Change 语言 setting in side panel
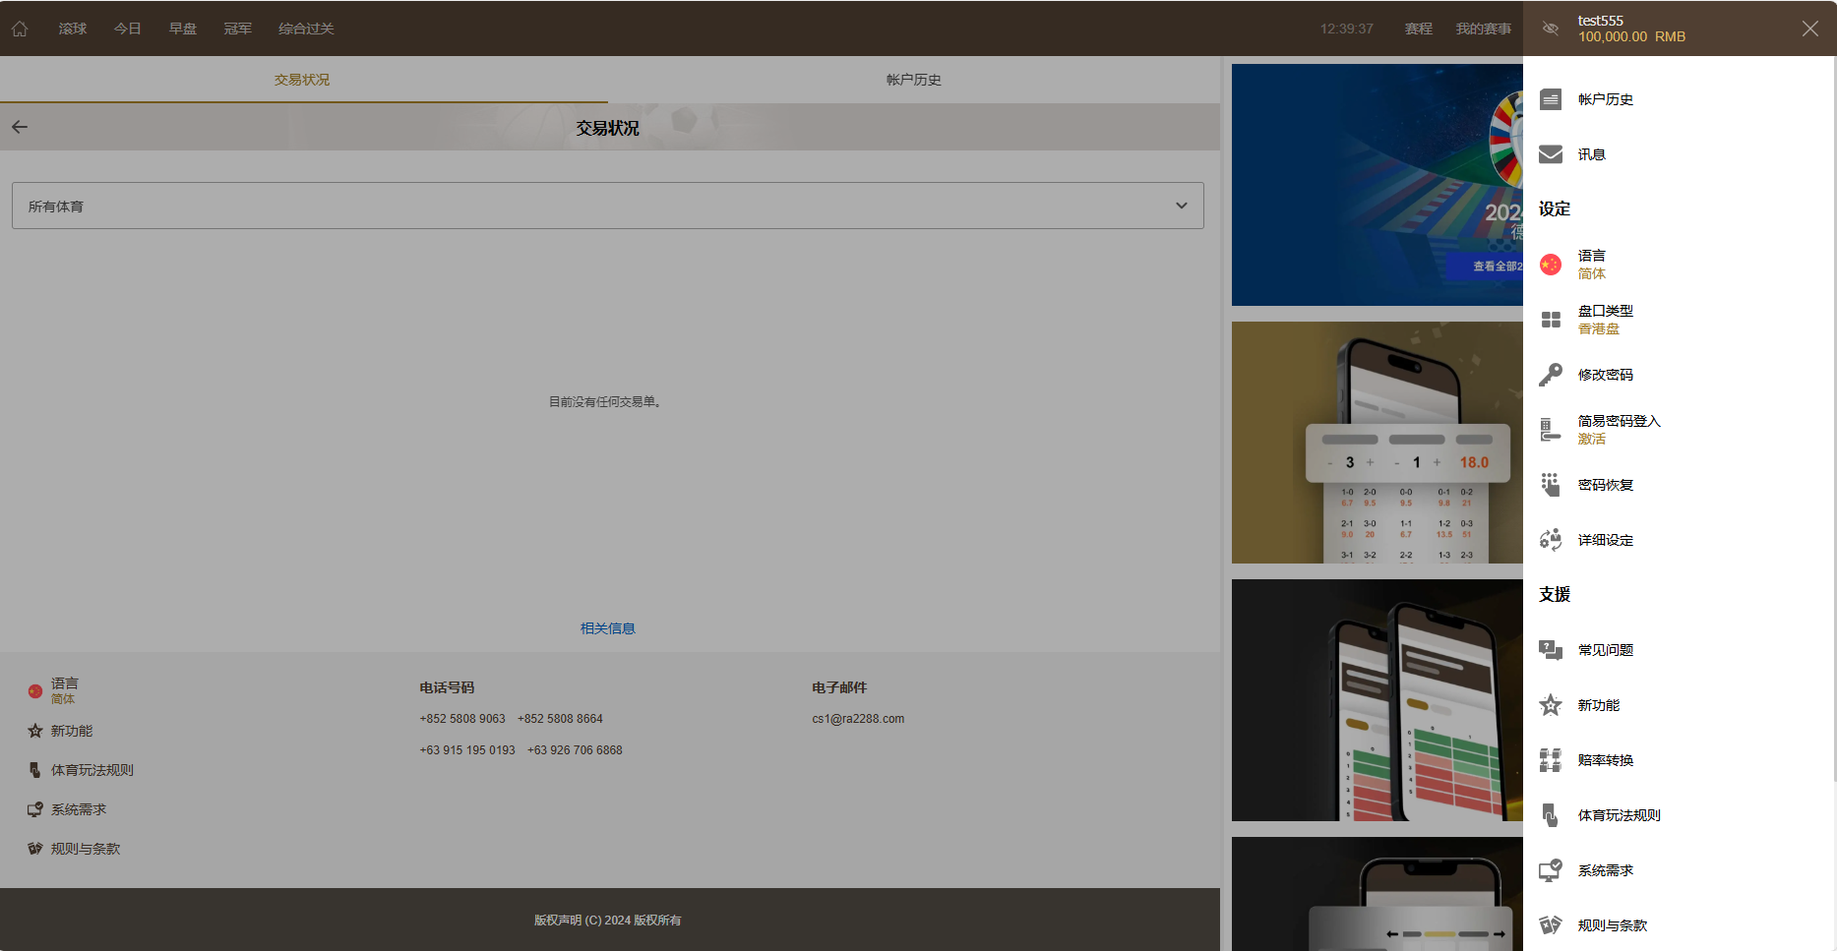The width and height of the screenshot is (1837, 951). (1591, 264)
